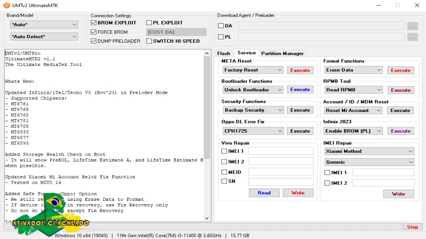The width and height of the screenshot is (426, 239).
Task: Click Vivo Repair IMEI 1 input field
Action: (281, 151)
